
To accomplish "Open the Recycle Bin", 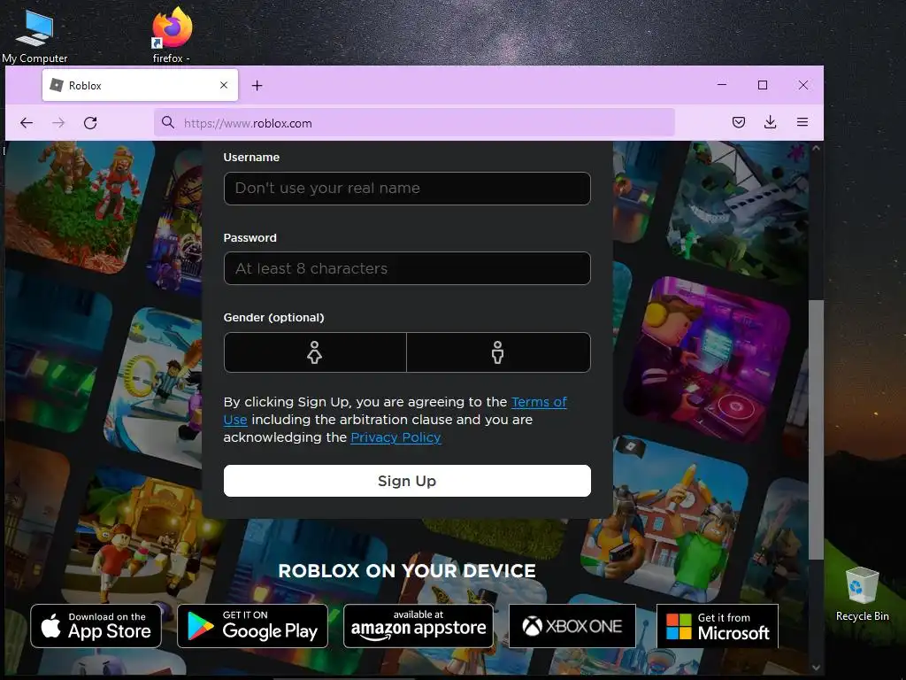I will [862, 594].
